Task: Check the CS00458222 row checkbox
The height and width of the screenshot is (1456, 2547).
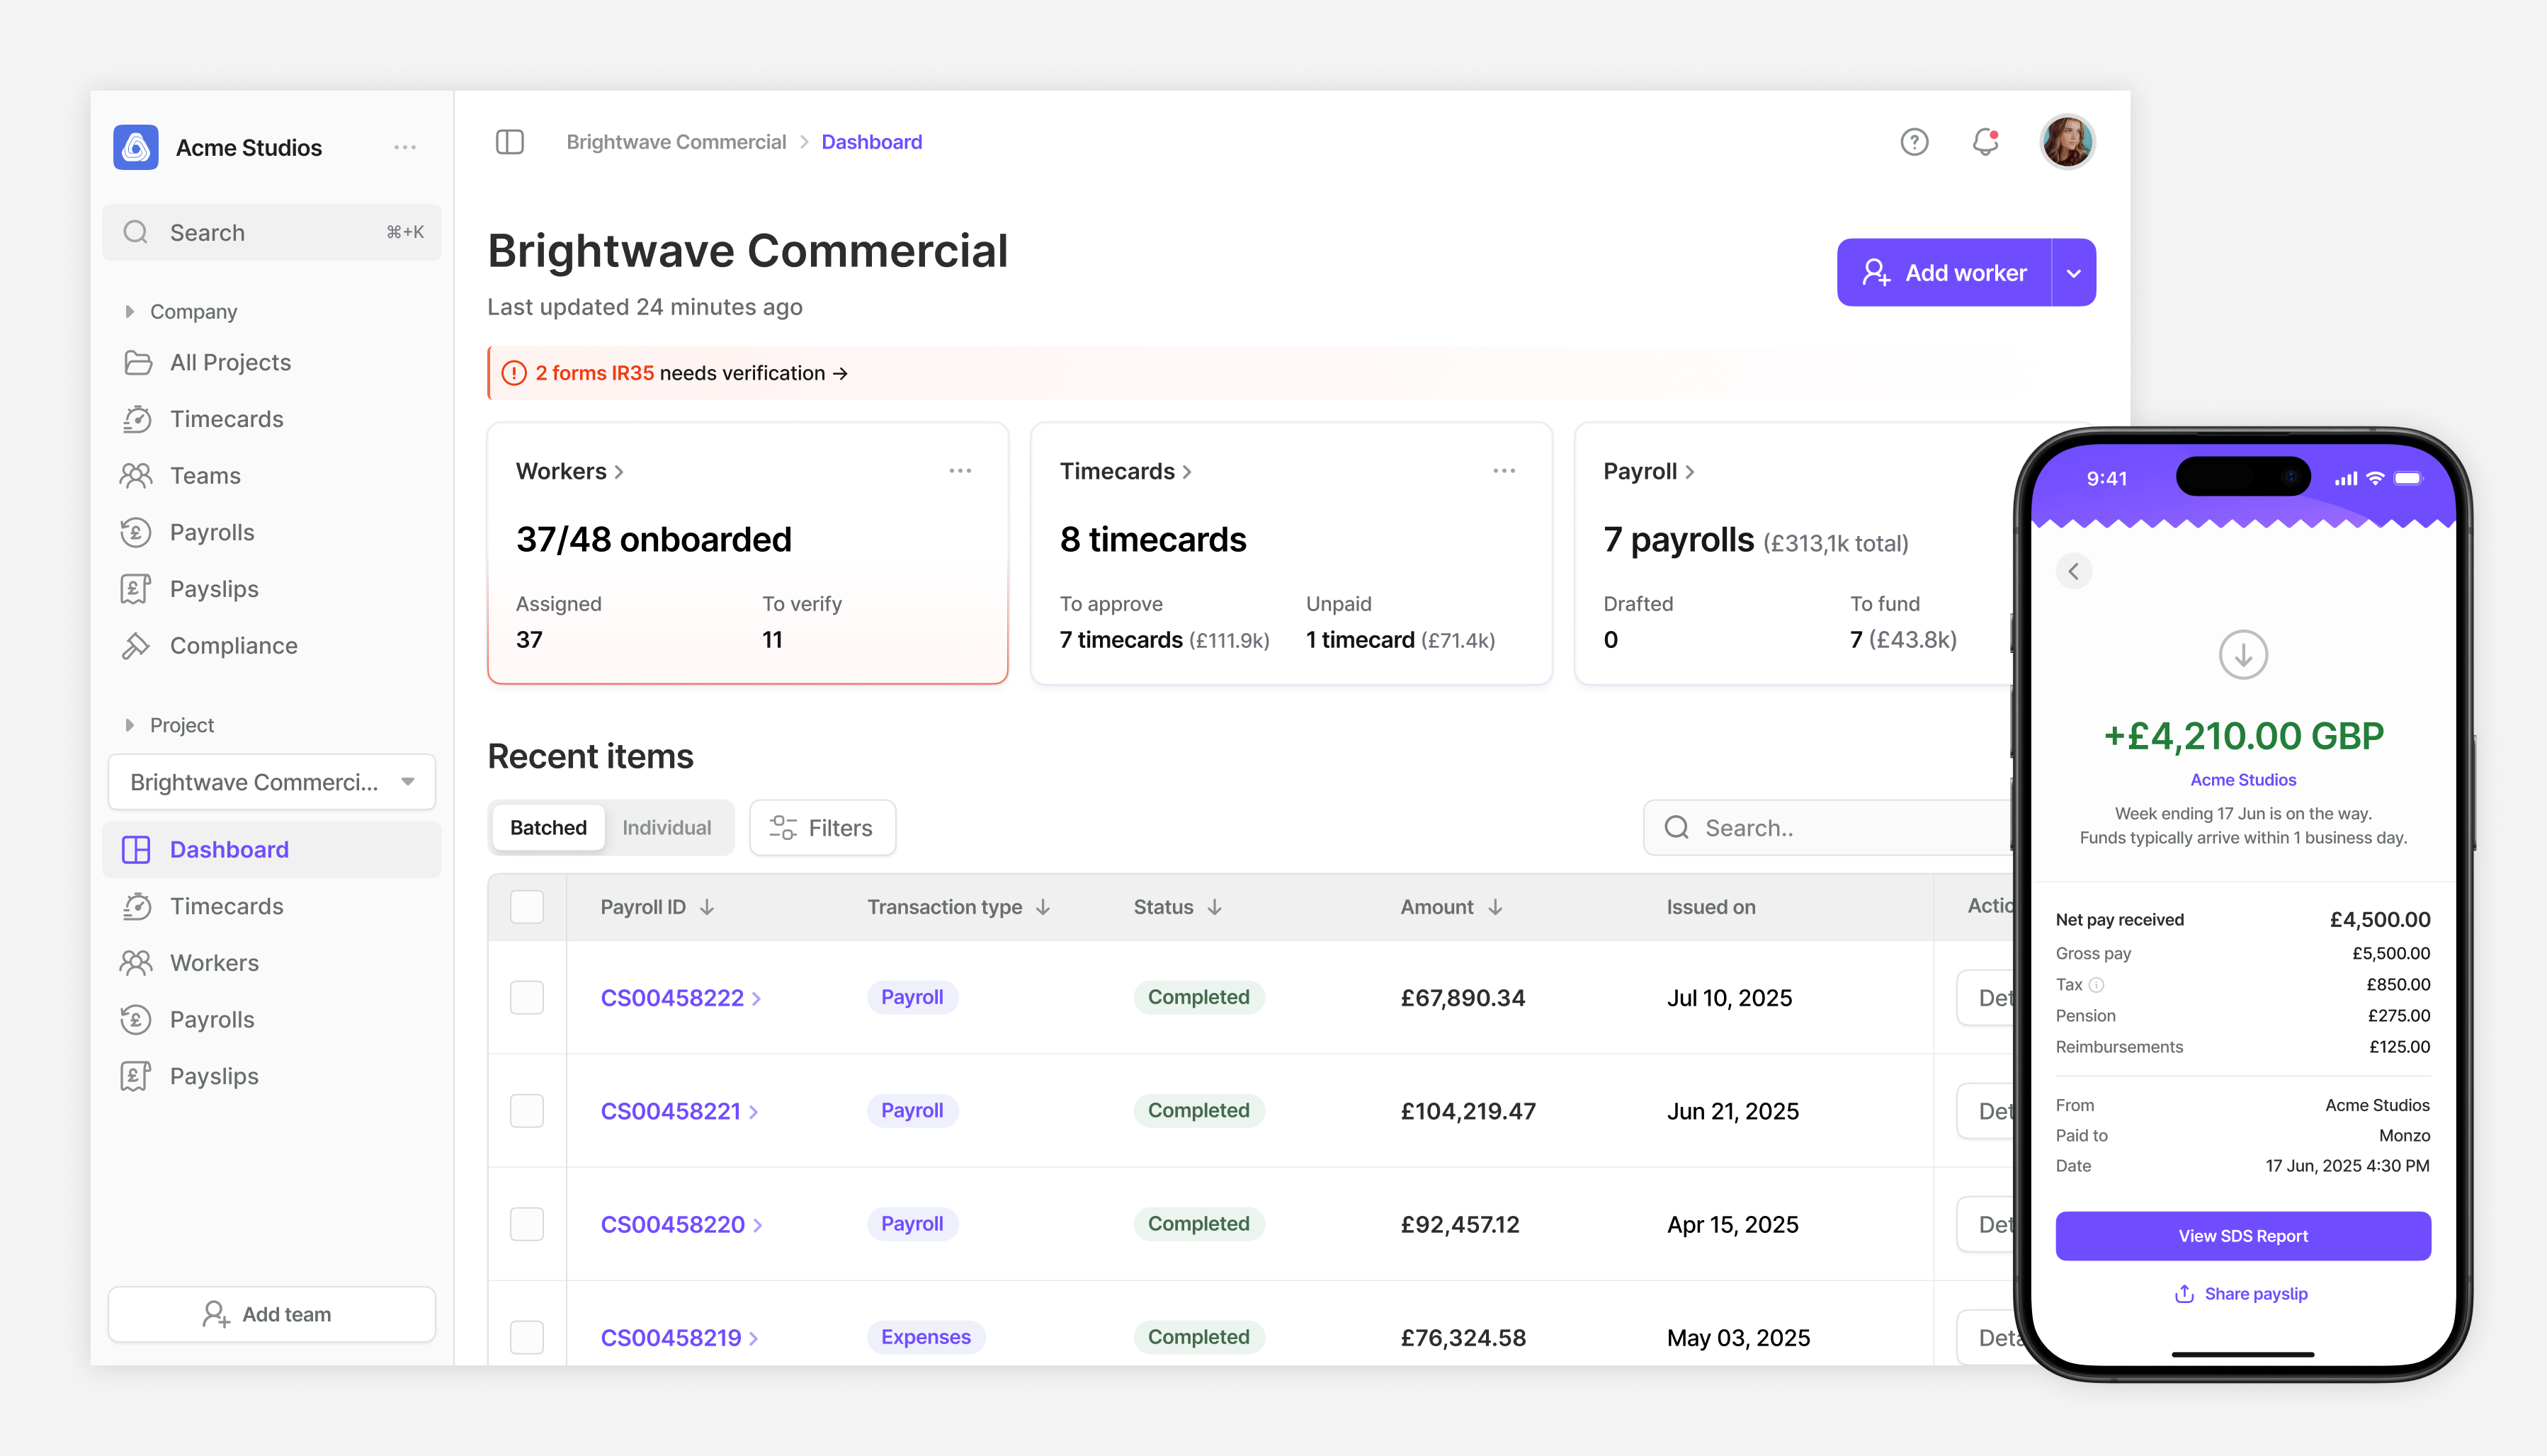Action: point(527,998)
